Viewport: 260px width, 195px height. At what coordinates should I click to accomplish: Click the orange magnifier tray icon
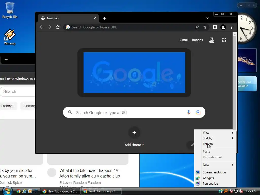tap(226, 191)
